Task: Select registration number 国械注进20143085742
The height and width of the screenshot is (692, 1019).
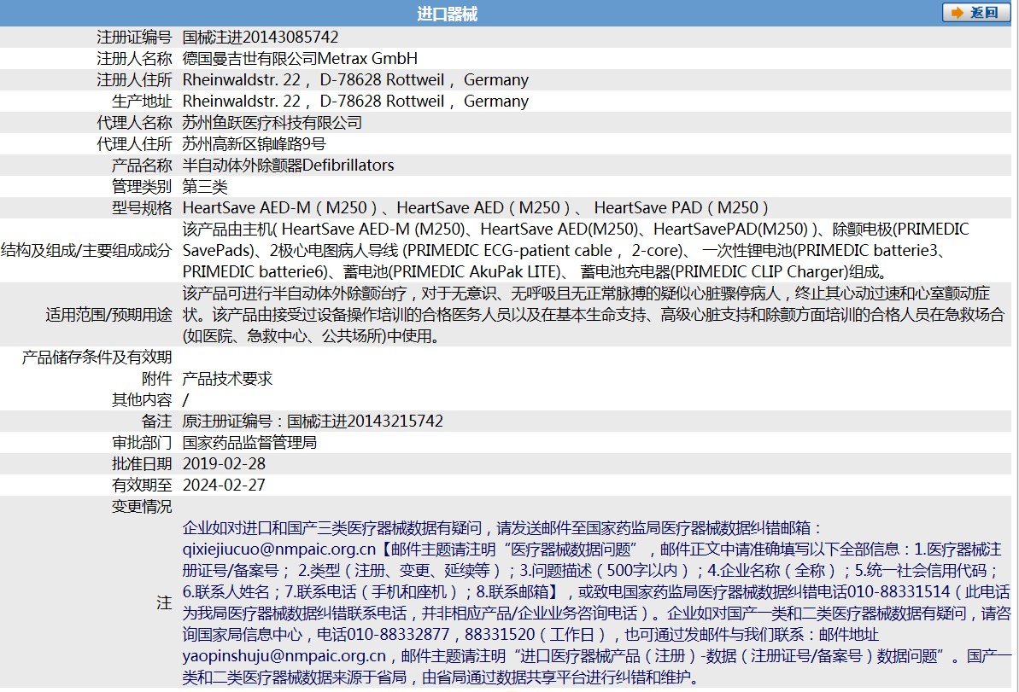Action: coord(261,37)
